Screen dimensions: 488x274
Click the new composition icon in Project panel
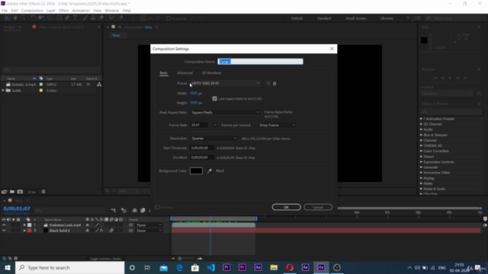[20, 192]
